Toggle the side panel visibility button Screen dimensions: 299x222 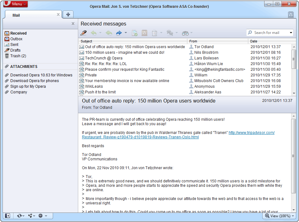pyautogui.click(x=8, y=216)
